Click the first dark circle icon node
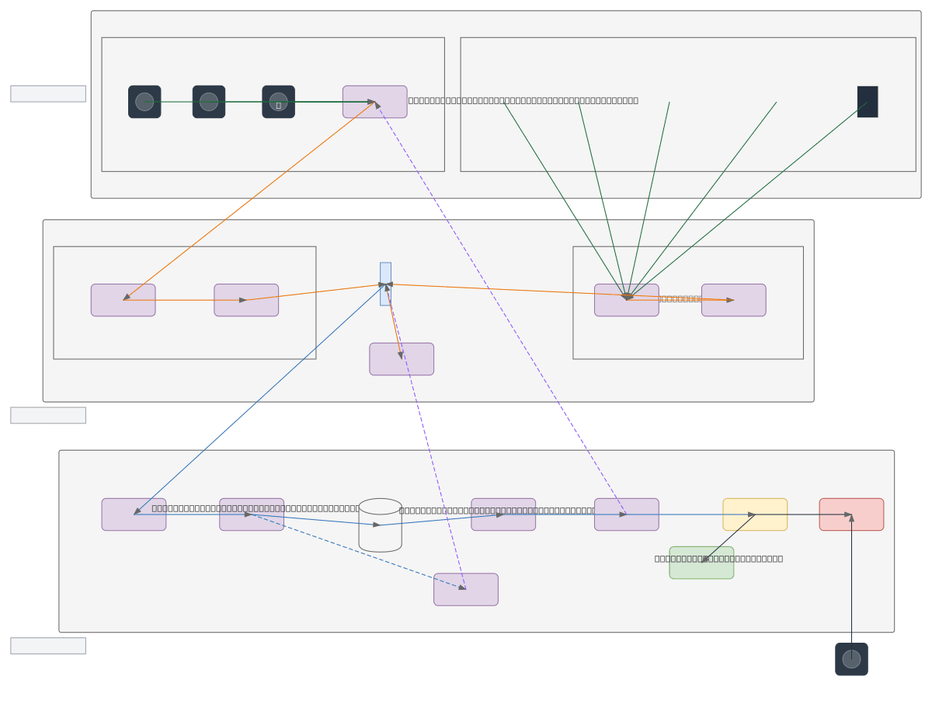Viewport: 932px width, 701px height. [144, 102]
